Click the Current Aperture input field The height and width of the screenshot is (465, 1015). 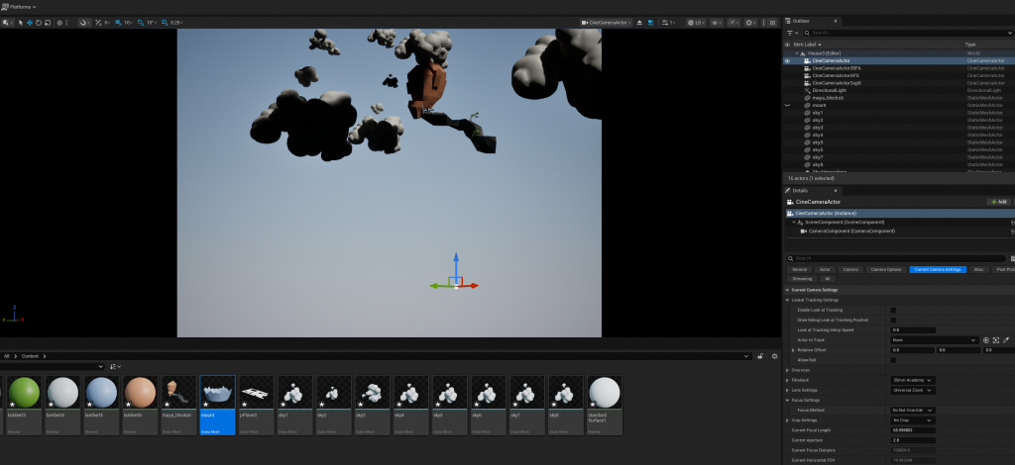912,440
